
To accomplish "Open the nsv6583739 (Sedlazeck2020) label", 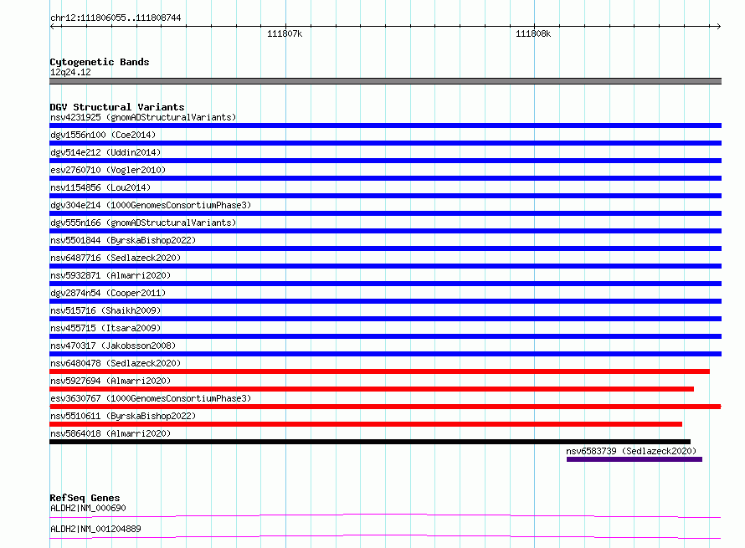I will (x=631, y=451).
